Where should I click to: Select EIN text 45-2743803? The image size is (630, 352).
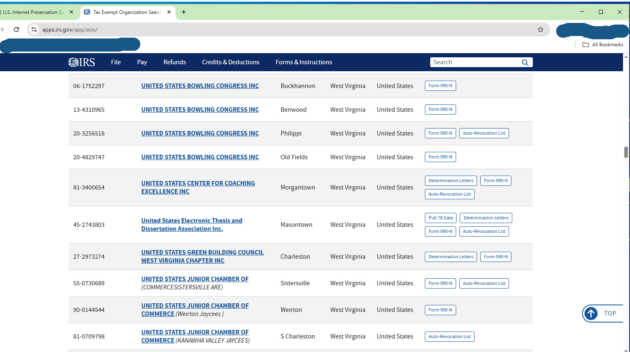click(x=89, y=225)
